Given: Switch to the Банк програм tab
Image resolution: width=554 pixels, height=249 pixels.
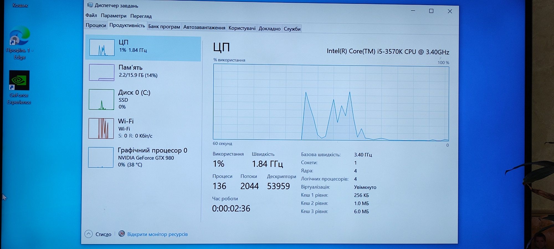Looking at the screenshot, I should coord(164,27).
